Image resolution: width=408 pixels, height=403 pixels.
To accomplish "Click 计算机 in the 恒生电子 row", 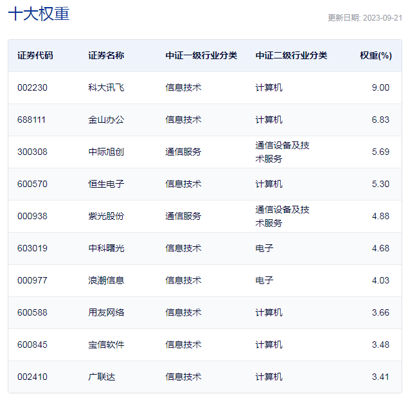I will [x=269, y=184].
